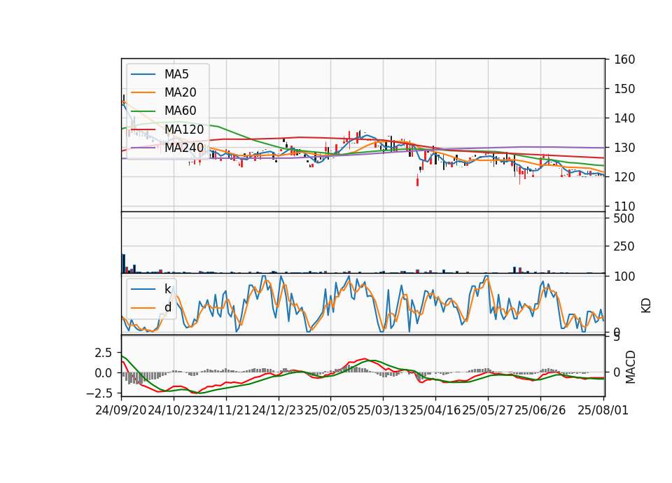Click the 140 price axis label

(x=624, y=118)
